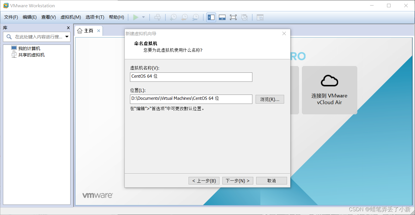The image size is (415, 215).
Task: Open the 选项卡(T) menu
Action: (x=95, y=17)
